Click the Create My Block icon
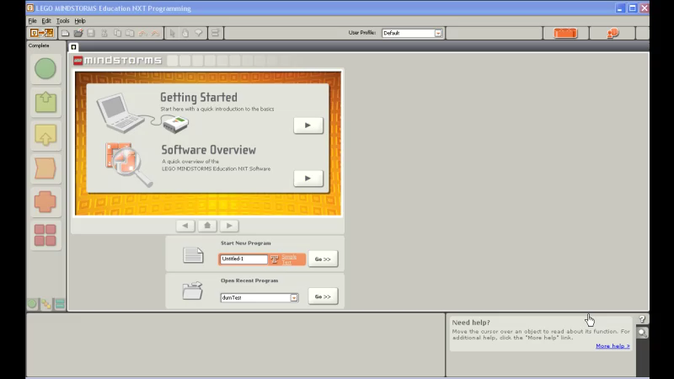This screenshot has width=674, height=379. click(216, 33)
